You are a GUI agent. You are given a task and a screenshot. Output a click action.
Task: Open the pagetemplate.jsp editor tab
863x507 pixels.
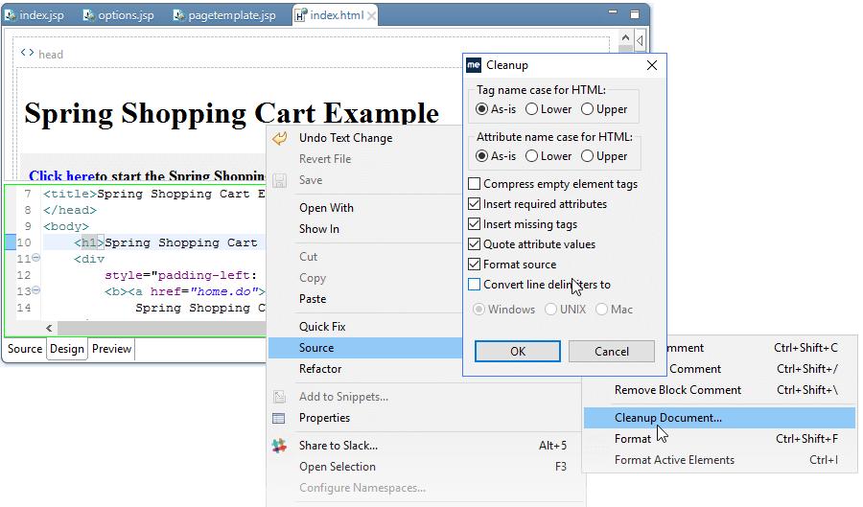click(x=225, y=15)
